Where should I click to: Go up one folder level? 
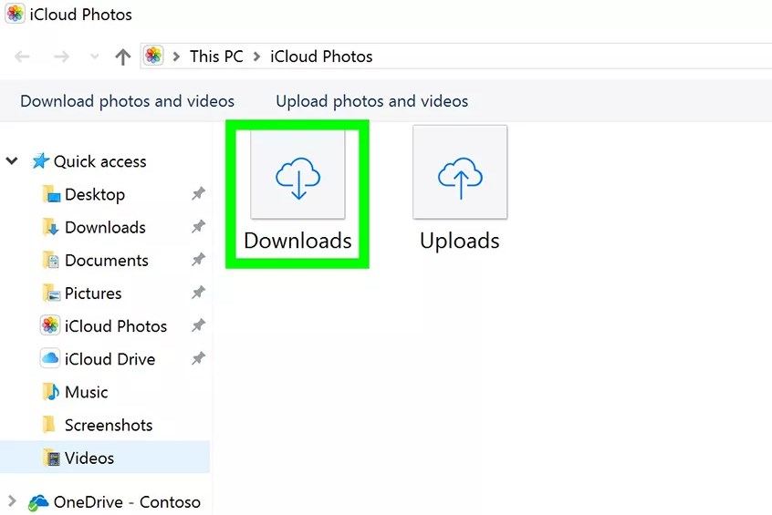122,57
